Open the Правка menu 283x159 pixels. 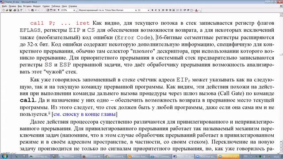12,6
